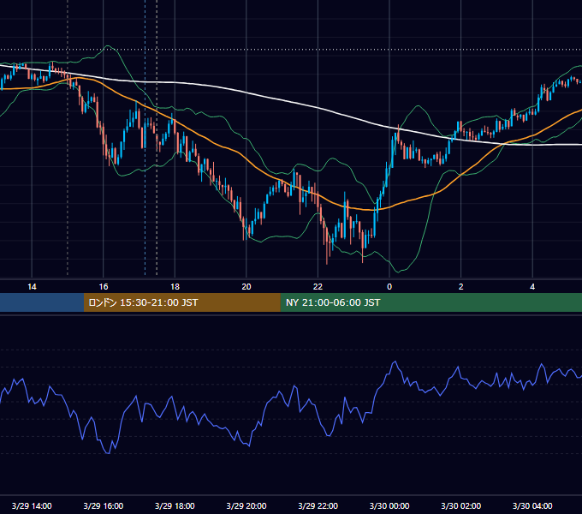Click the 3/30 02:00 date label

(461, 505)
